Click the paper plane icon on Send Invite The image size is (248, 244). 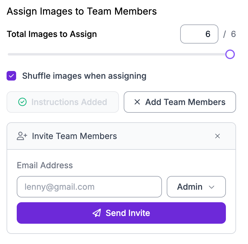[97, 213]
